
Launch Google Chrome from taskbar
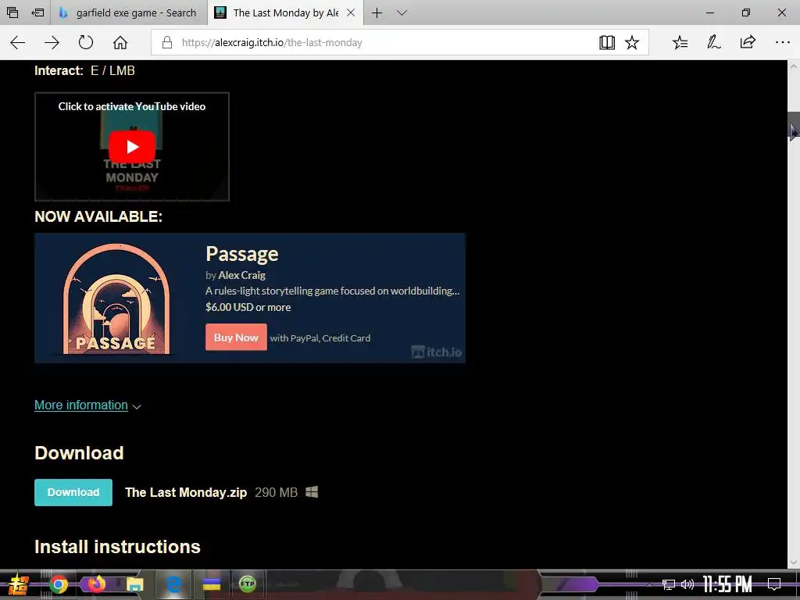pos(58,584)
